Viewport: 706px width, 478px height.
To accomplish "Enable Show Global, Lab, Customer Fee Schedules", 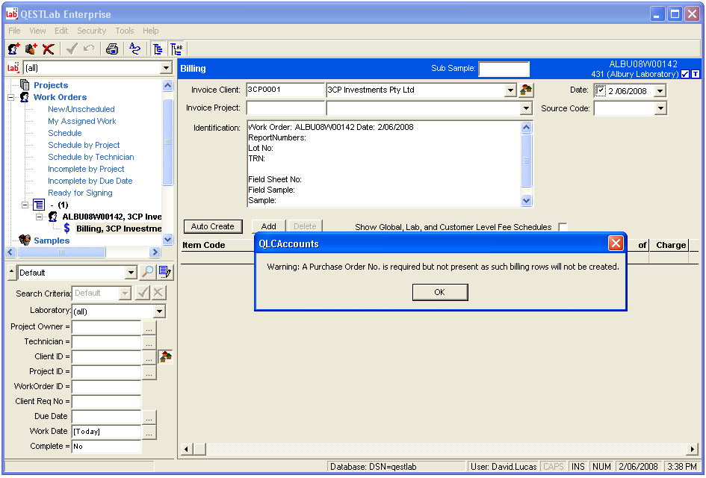I will tap(563, 227).
